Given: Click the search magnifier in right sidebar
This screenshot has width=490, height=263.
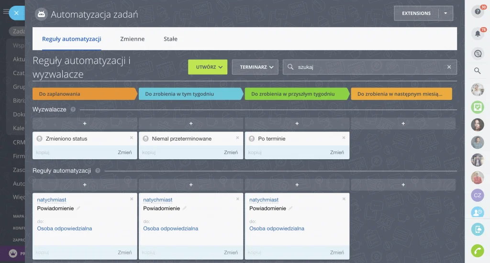Looking at the screenshot, I should pos(477,71).
